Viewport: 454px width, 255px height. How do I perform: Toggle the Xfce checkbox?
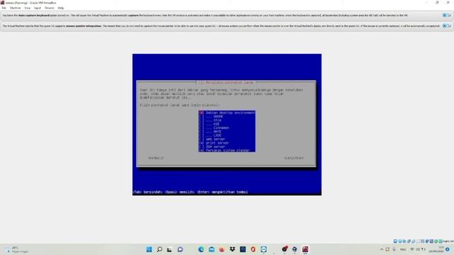pyautogui.click(x=201, y=120)
